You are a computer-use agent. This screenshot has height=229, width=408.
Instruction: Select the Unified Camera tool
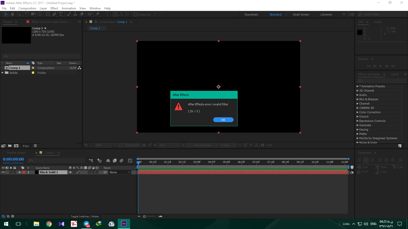click(x=33, y=14)
